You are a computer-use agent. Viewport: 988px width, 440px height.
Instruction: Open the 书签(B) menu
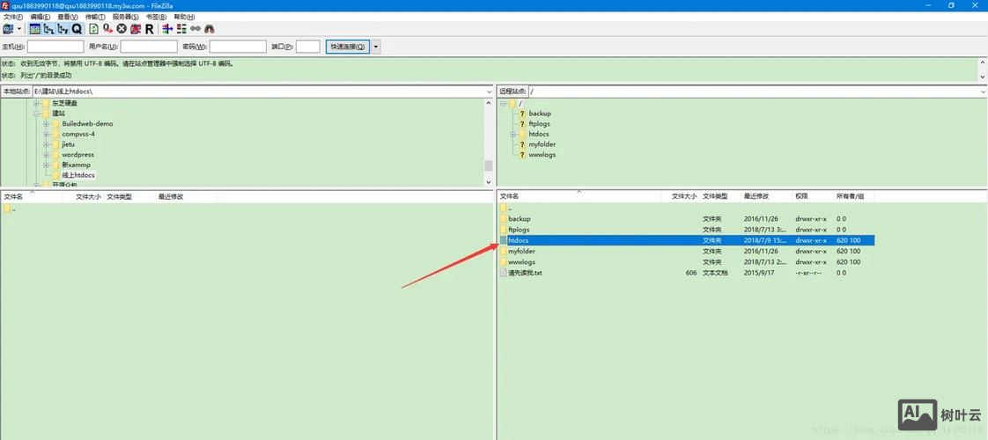(156, 17)
